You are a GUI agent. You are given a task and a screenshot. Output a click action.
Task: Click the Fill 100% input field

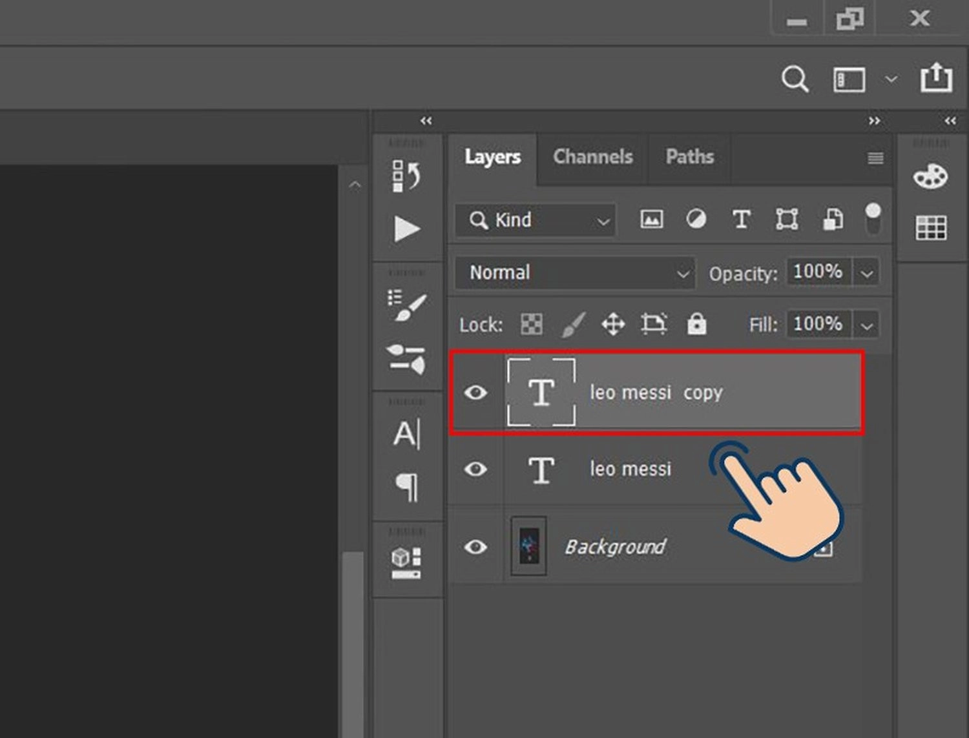tap(818, 323)
